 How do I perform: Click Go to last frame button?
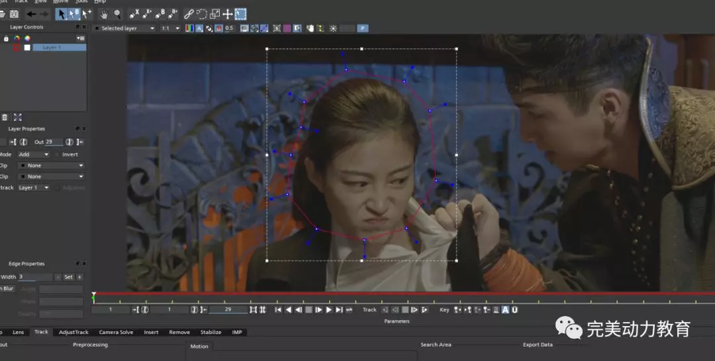tap(339, 310)
